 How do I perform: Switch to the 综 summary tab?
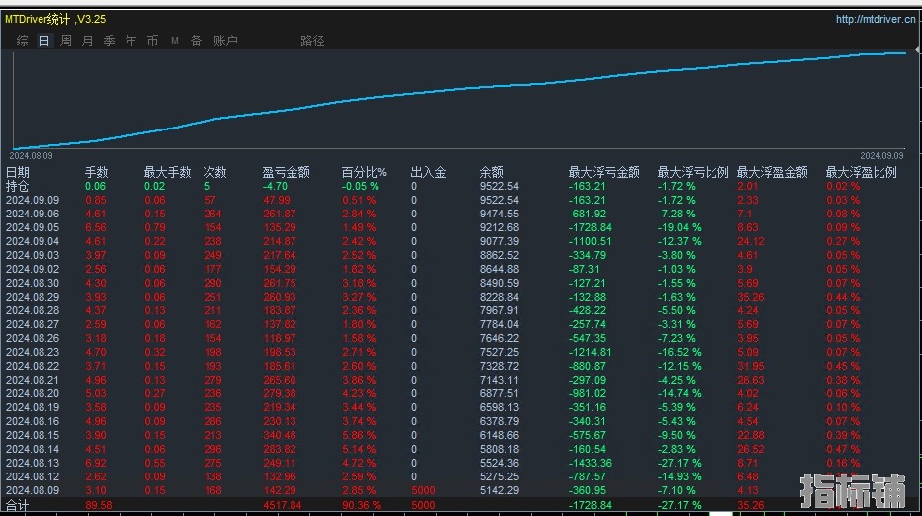(22, 41)
